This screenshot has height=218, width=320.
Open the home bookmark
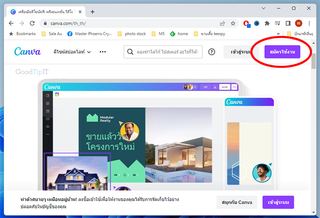click(x=179, y=34)
